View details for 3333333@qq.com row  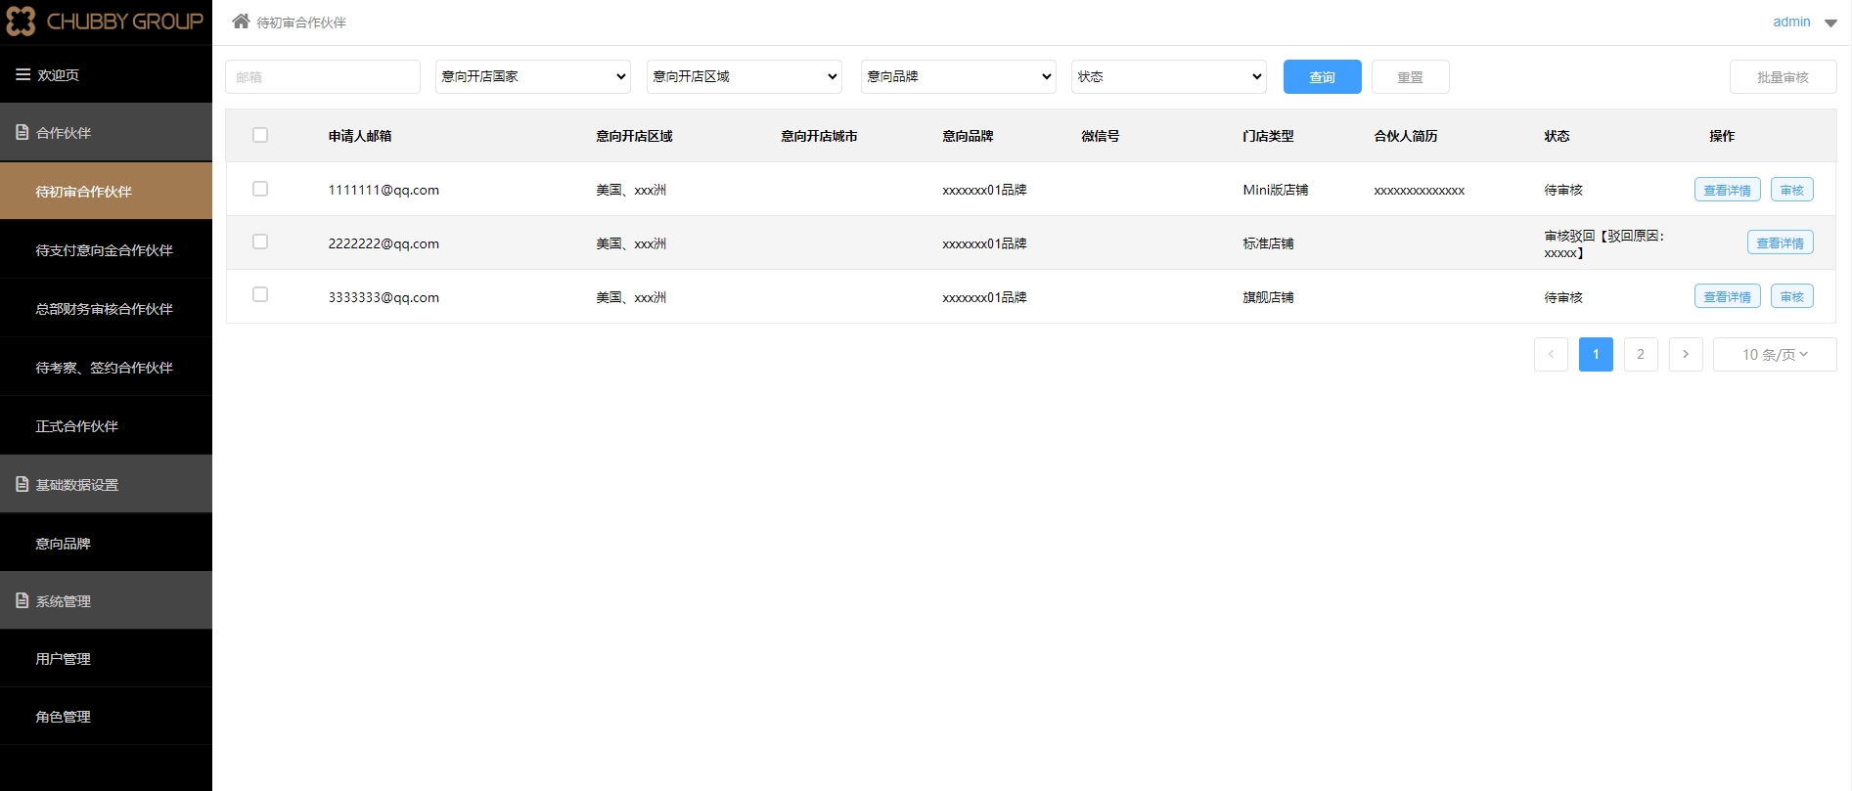tap(1727, 296)
